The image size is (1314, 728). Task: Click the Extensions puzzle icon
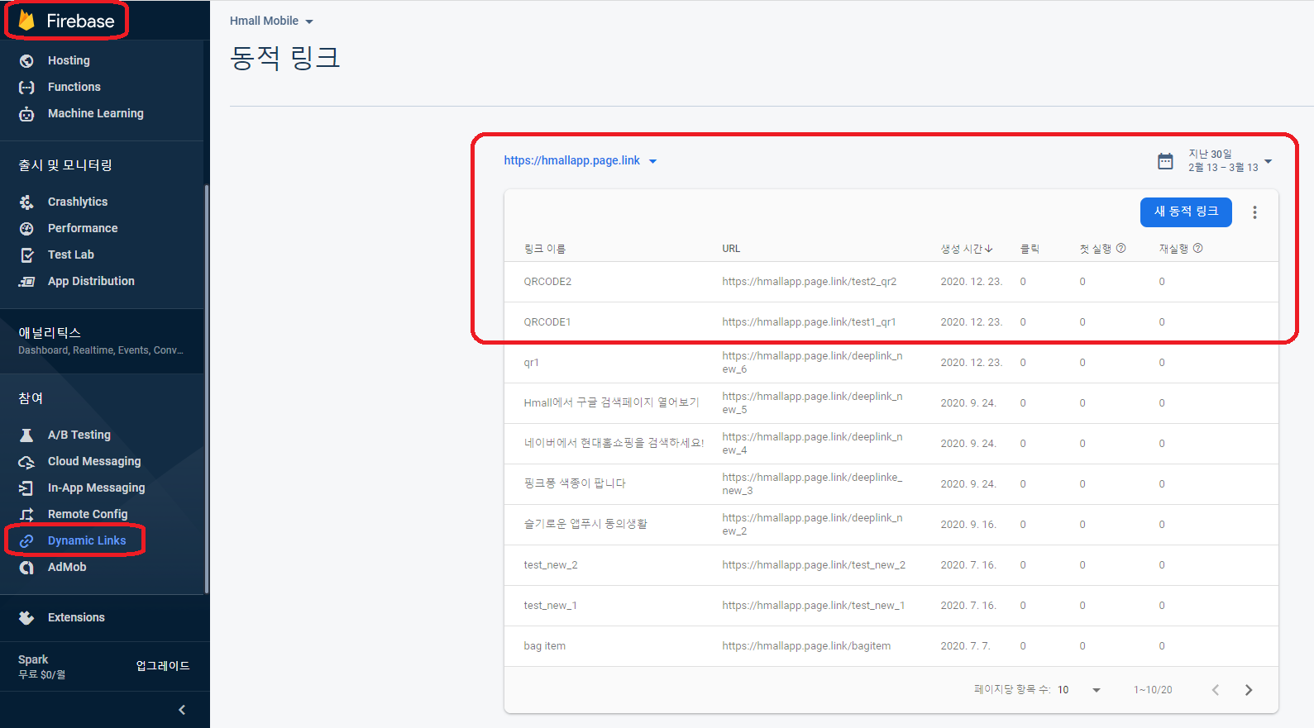[26, 617]
